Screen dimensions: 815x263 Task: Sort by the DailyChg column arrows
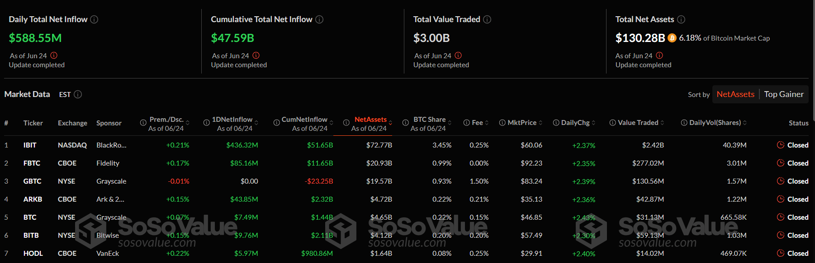(593, 123)
